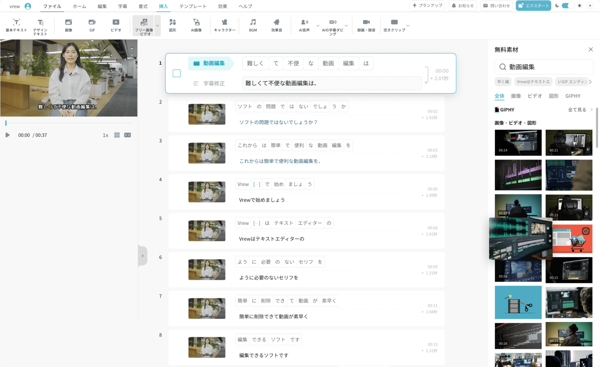This screenshot has height=367, width=600.
Task: Check the selection checkbox on clip 1
Action: click(x=177, y=74)
